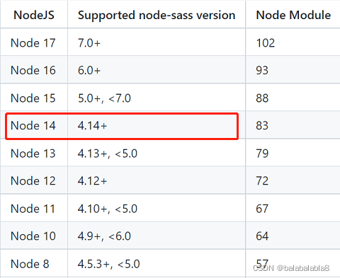Select the 6.0+ version cell
The width and height of the screenshot is (340, 278).
coord(89,71)
